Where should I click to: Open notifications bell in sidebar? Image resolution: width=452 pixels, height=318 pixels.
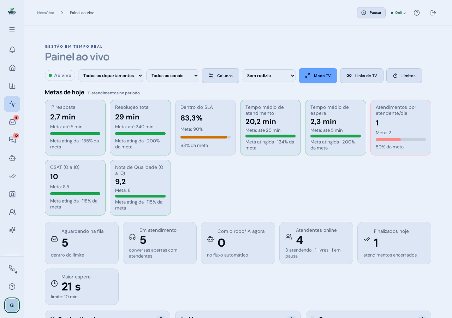click(x=12, y=50)
